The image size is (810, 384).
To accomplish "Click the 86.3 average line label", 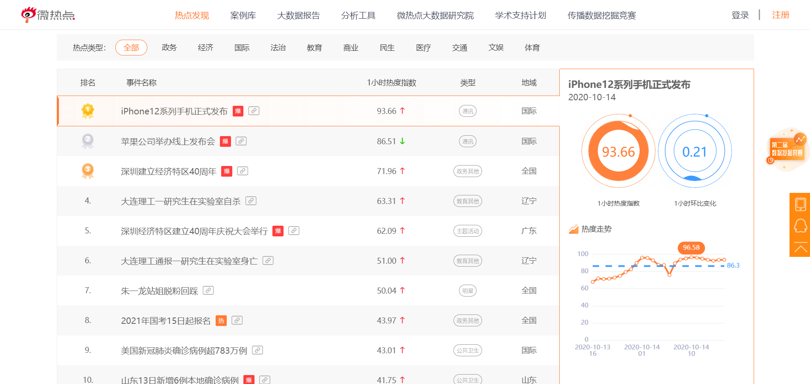I will pos(733,265).
